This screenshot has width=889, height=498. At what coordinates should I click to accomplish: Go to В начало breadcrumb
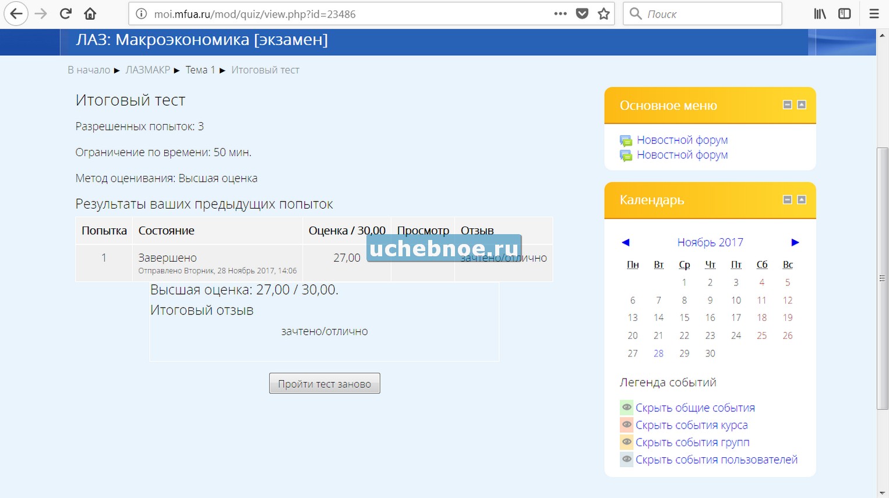coord(89,70)
